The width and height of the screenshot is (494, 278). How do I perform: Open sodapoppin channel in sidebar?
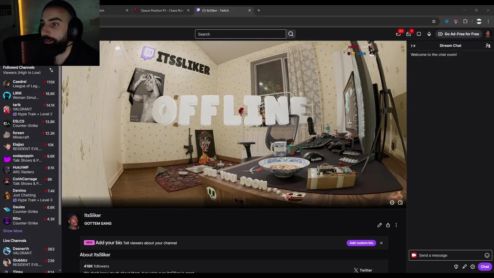[x=30, y=158]
